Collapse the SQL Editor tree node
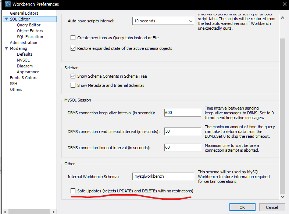This screenshot has width=289, height=214. click(x=7, y=19)
